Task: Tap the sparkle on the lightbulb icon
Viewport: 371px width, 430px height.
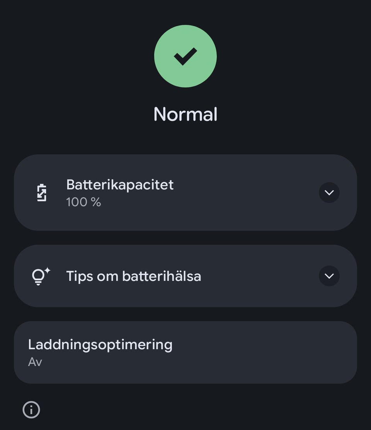Action: pos(47,271)
